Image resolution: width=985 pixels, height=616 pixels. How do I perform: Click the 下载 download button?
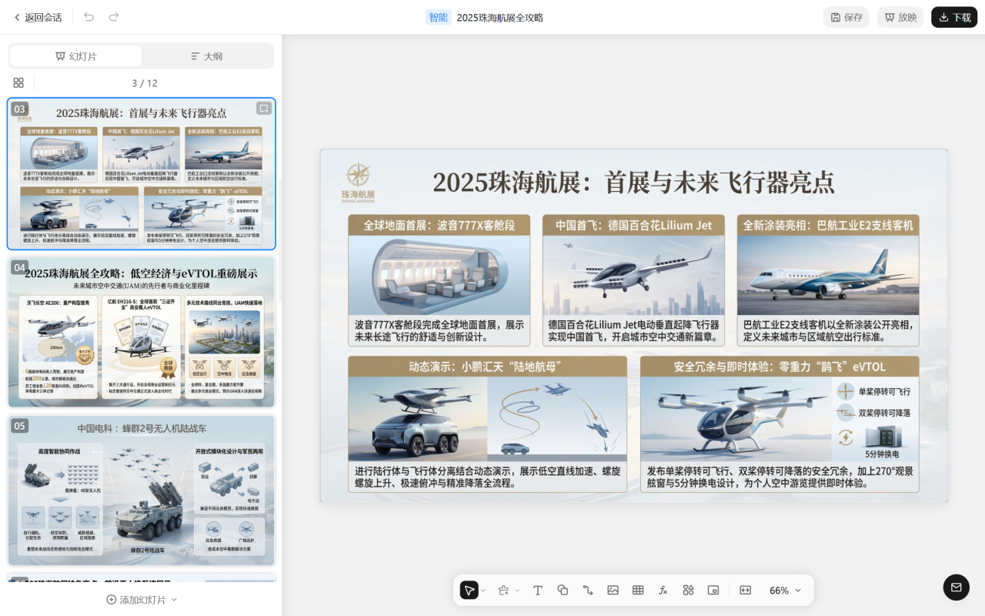coord(954,16)
